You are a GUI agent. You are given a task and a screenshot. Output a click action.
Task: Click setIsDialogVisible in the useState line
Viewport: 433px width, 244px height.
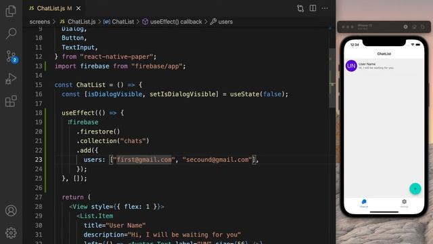[x=182, y=94]
